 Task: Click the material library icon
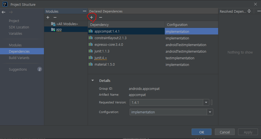[x=91, y=65]
